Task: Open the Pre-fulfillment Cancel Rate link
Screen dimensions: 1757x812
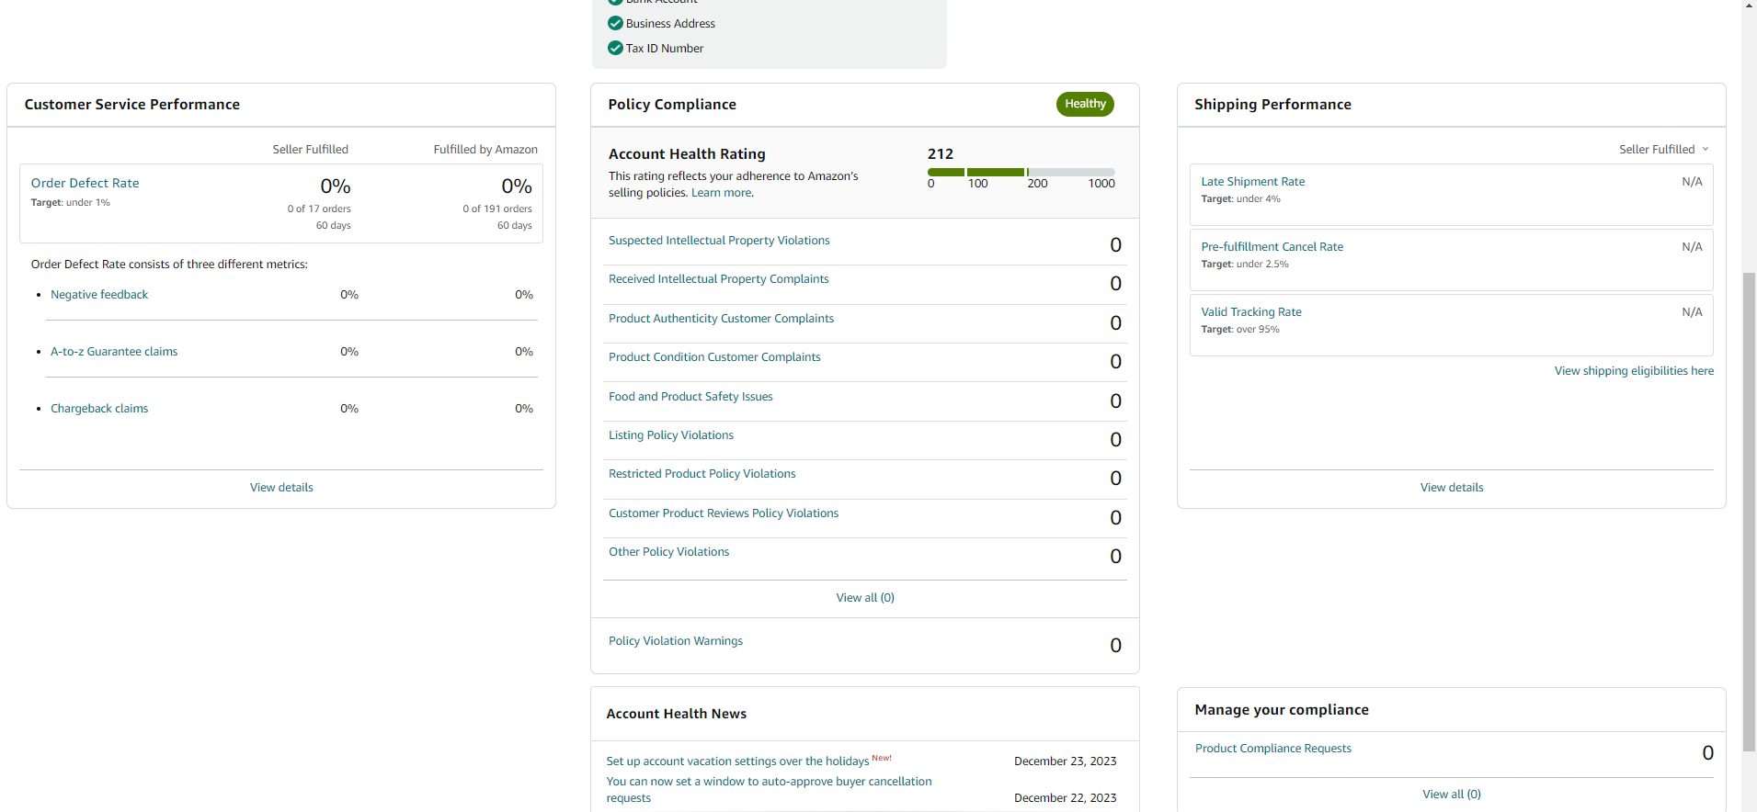Action: [x=1272, y=247]
